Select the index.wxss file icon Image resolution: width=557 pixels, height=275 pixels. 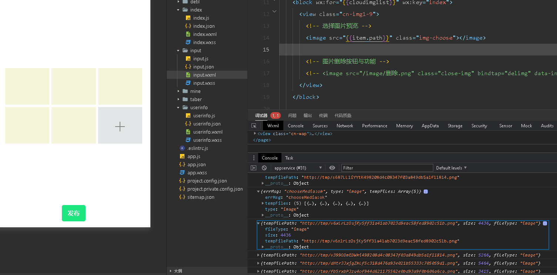tap(188, 43)
